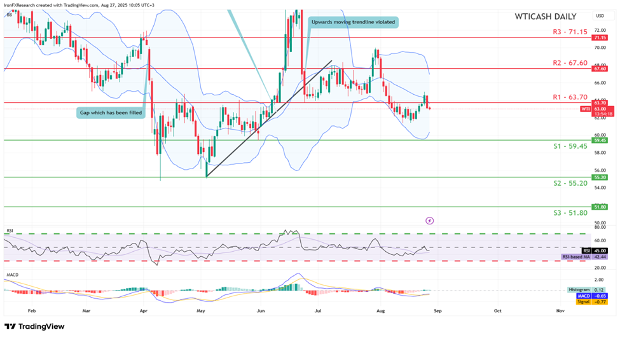Select 'Upwards moving trendline violated' callout
Viewport: 620px width, 337px height.
coord(353,22)
